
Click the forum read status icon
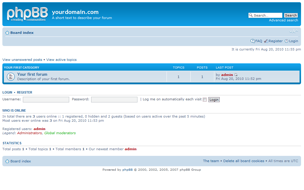pos(11,77)
